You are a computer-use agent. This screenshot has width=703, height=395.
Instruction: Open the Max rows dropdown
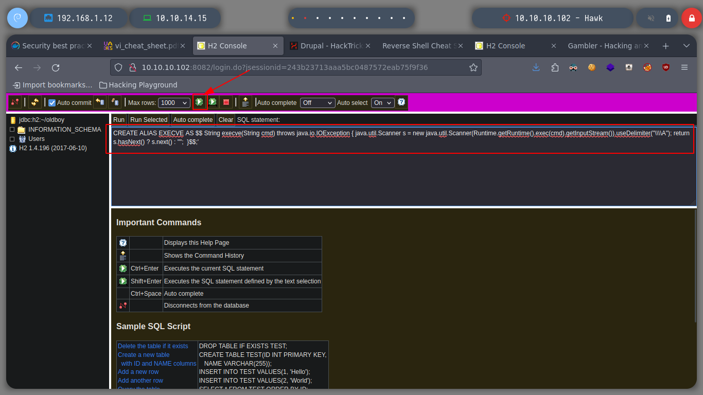[174, 103]
